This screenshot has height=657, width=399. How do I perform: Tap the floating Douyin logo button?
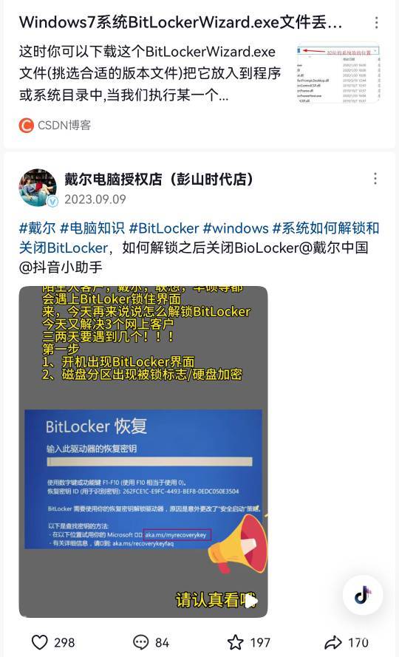point(363,595)
